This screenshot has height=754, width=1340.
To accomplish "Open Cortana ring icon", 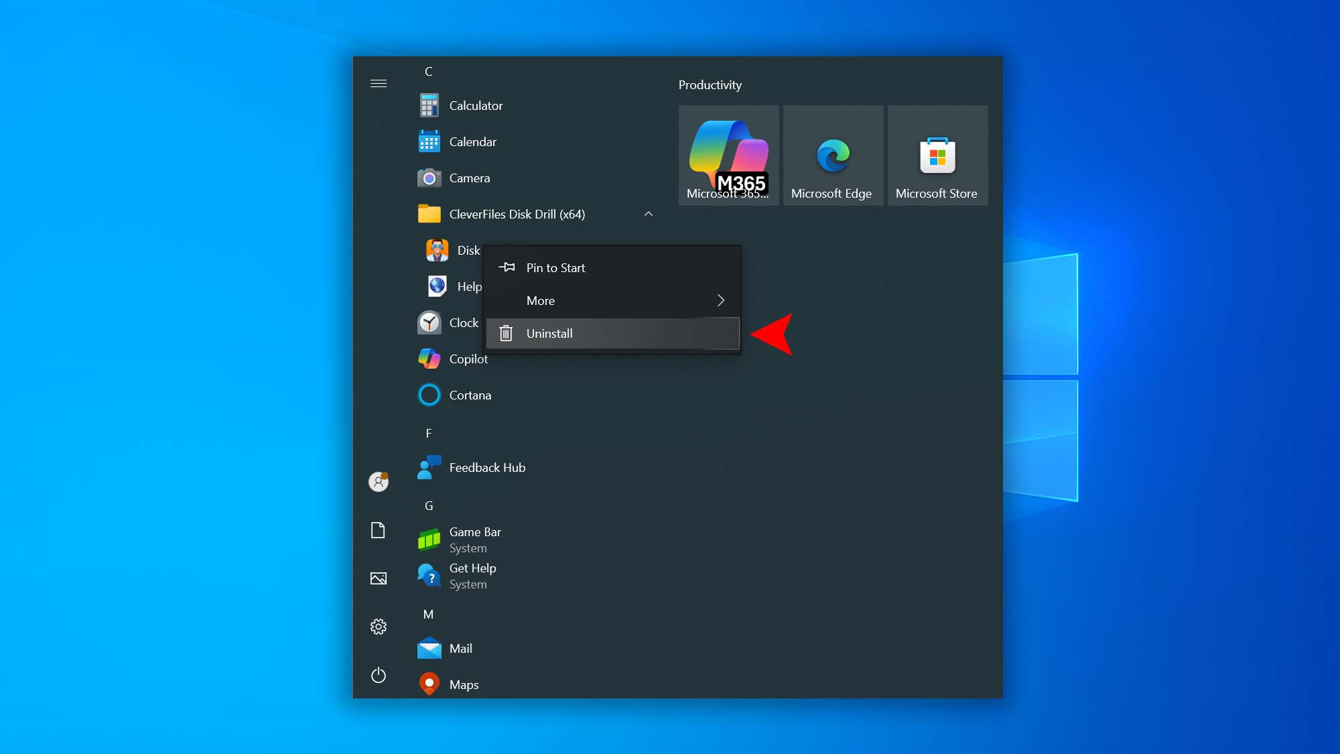I will 429,395.
